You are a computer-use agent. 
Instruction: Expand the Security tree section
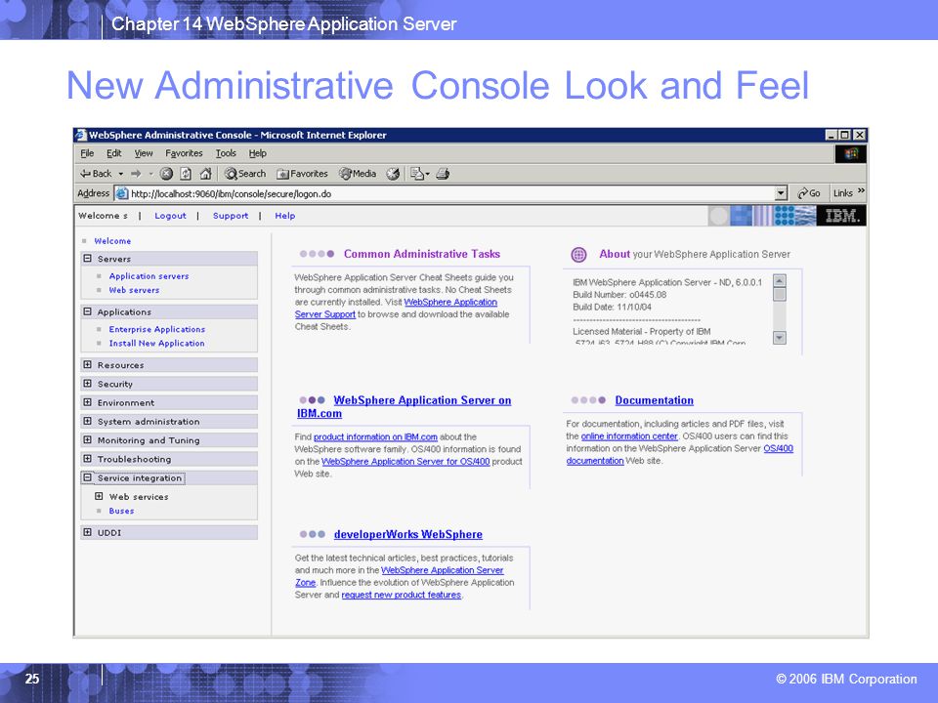(88, 383)
